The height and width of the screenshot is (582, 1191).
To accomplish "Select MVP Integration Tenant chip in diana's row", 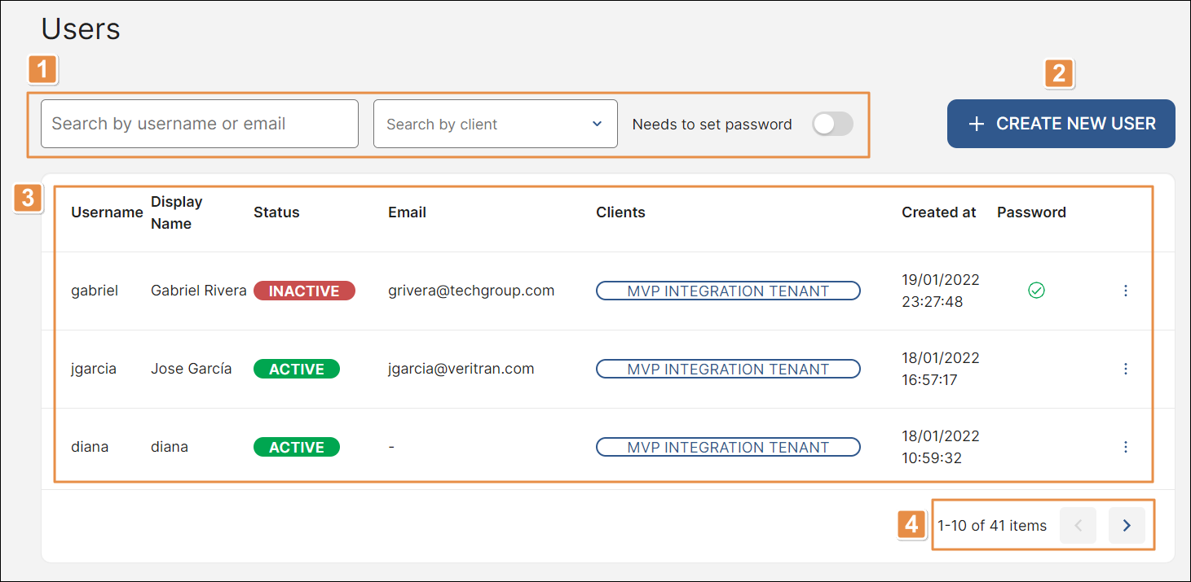I will click(728, 447).
